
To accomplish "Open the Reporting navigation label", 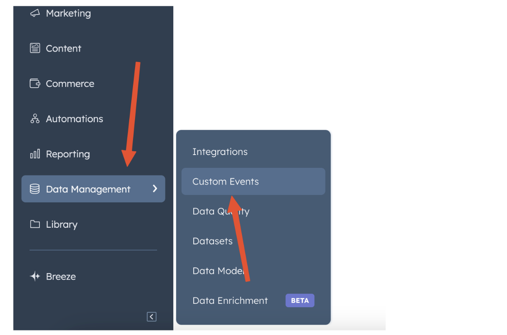I will [x=68, y=154].
